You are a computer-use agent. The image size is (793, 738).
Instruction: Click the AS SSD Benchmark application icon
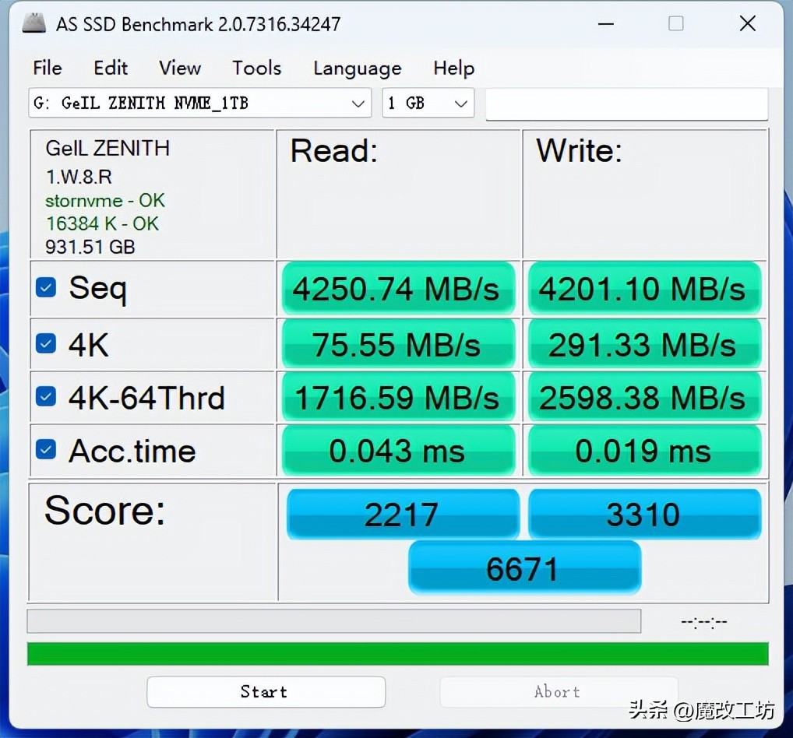click(33, 23)
